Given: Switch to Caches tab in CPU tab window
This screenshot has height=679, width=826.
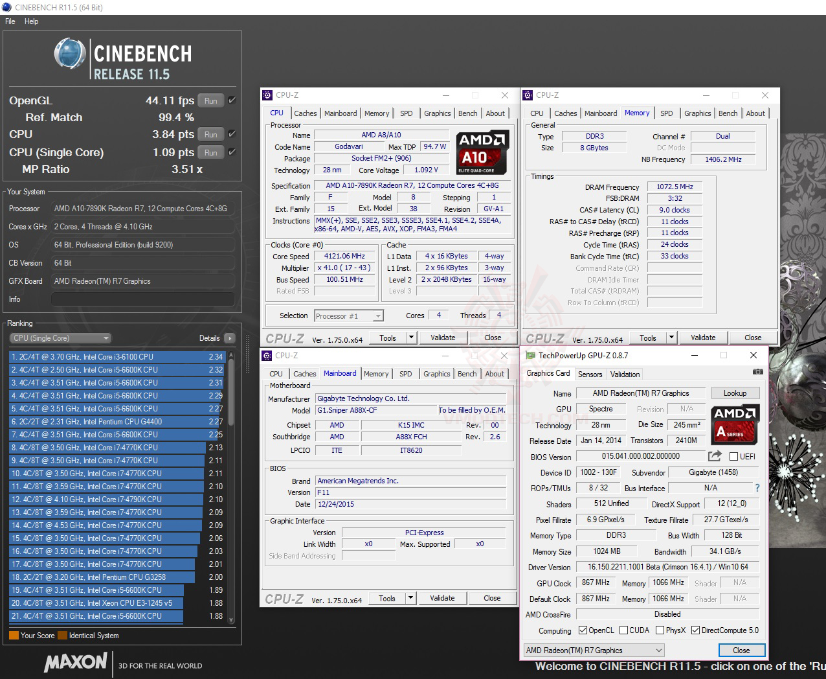Looking at the screenshot, I should click(x=306, y=113).
